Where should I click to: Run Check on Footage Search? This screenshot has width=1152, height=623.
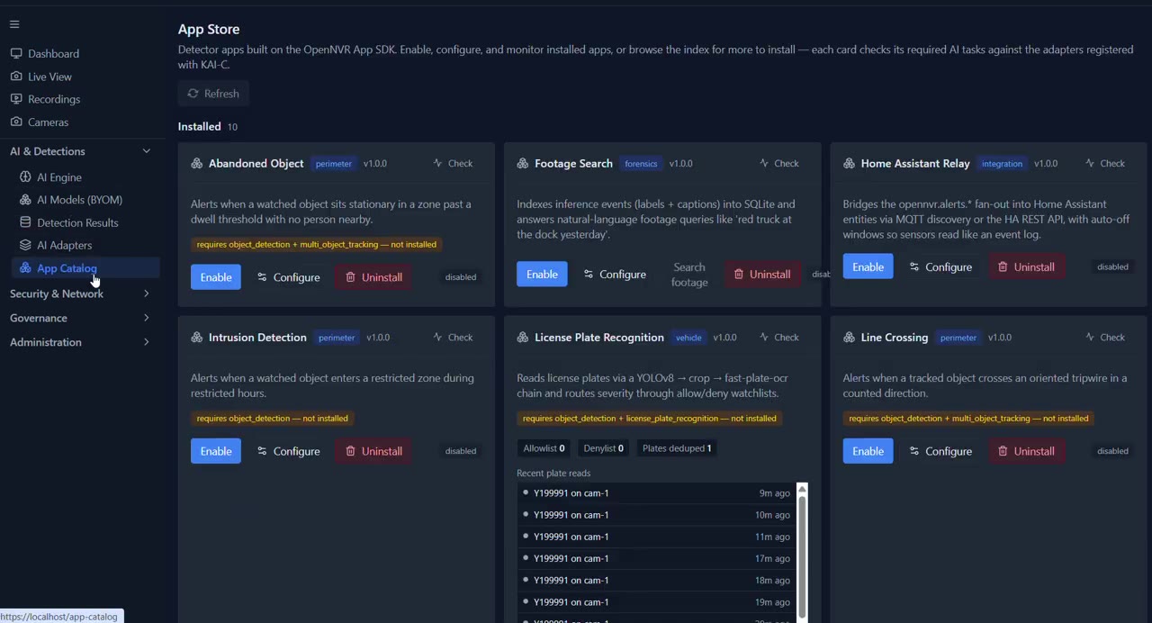pyautogui.click(x=779, y=164)
